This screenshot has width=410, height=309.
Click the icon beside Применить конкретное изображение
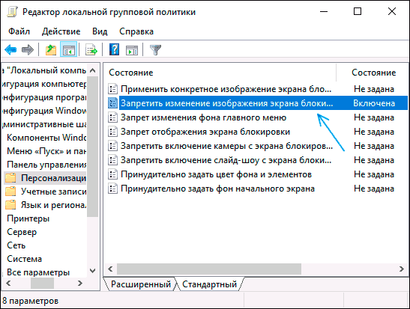point(112,89)
